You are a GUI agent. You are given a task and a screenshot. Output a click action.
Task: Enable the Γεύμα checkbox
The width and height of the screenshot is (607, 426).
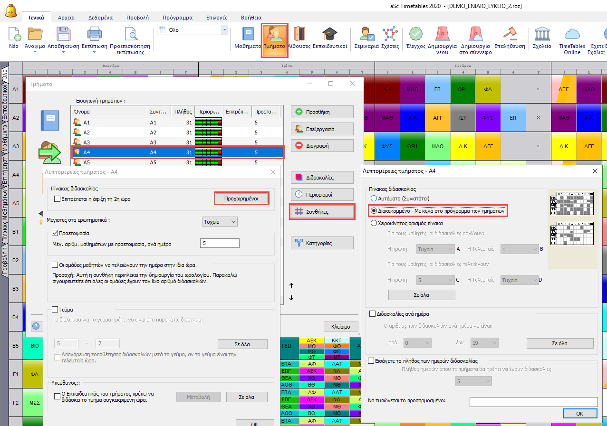tap(56, 310)
